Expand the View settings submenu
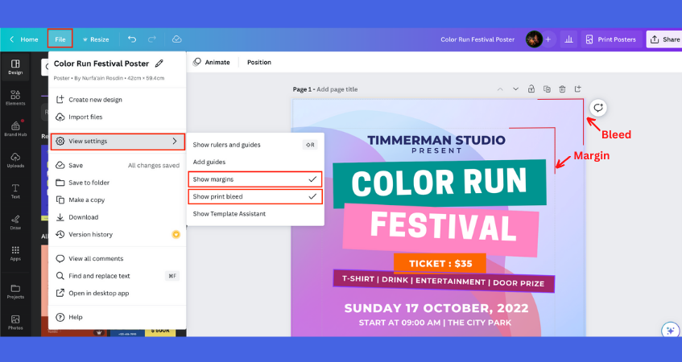This screenshot has height=362, width=682. click(118, 142)
